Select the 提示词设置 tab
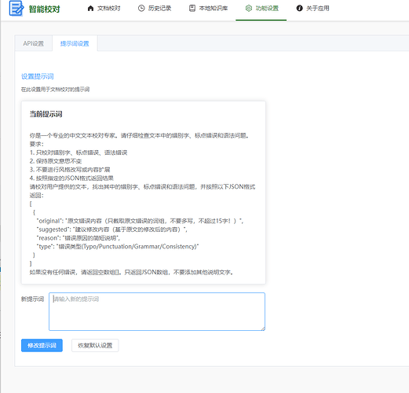The width and height of the screenshot is (409, 393). pos(75,43)
